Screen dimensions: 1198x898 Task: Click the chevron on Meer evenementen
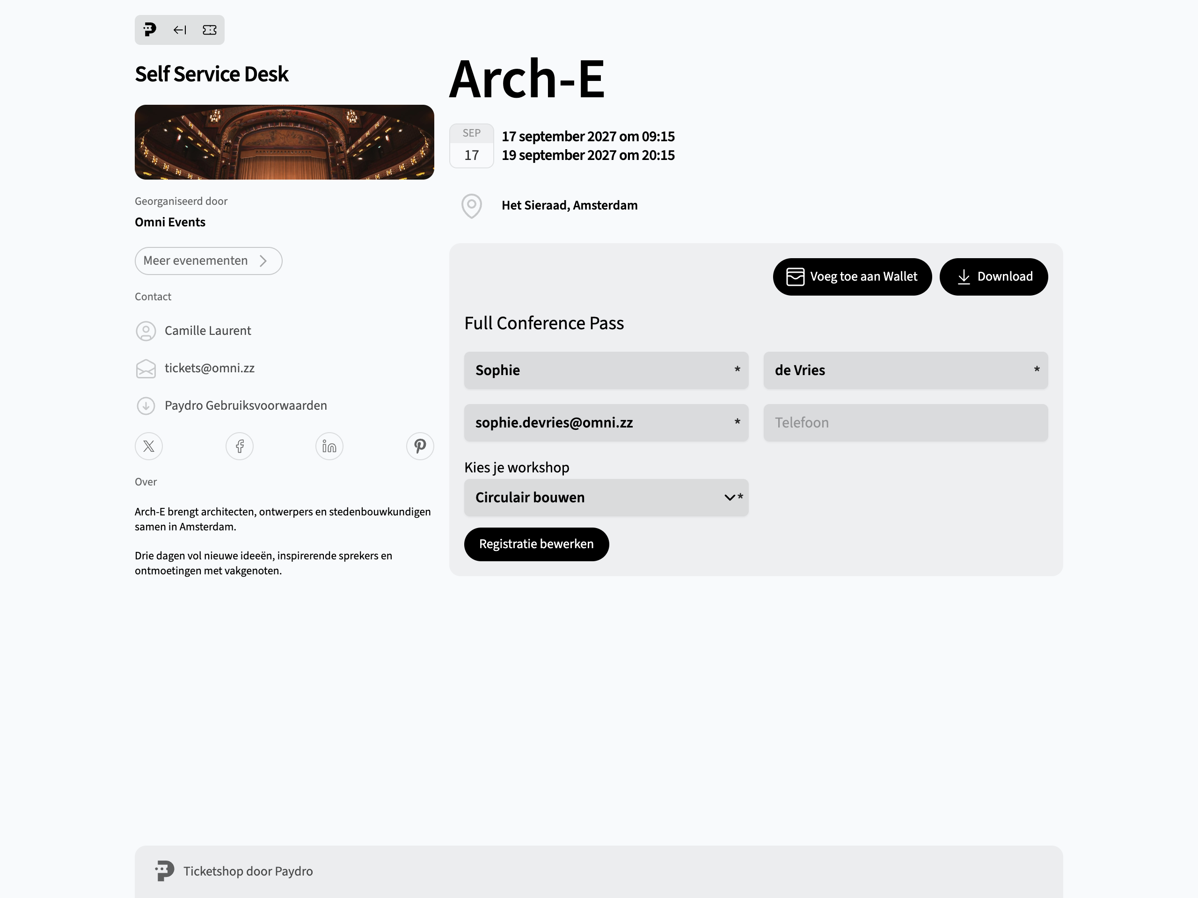pos(263,261)
